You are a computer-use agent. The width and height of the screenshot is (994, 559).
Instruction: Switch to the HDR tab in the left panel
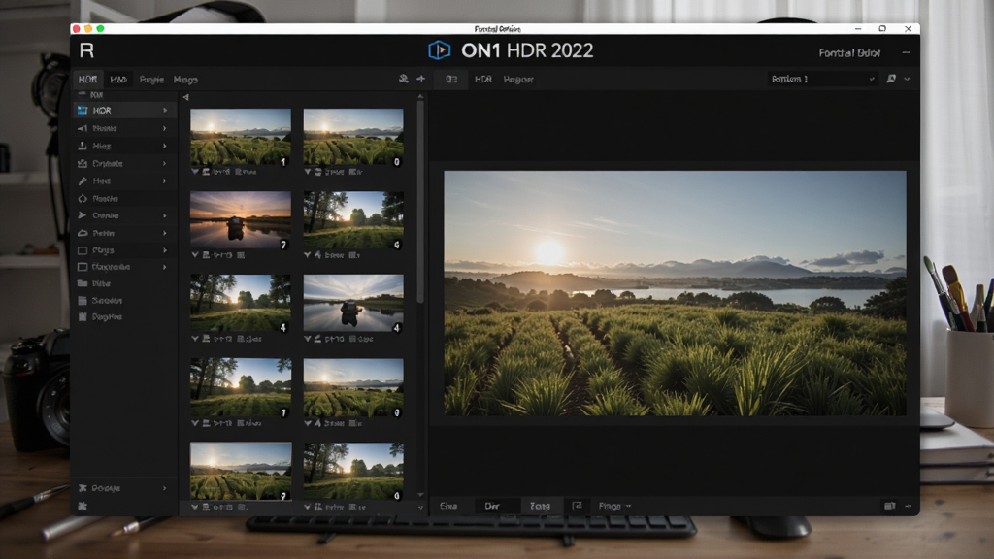pyautogui.click(x=87, y=80)
